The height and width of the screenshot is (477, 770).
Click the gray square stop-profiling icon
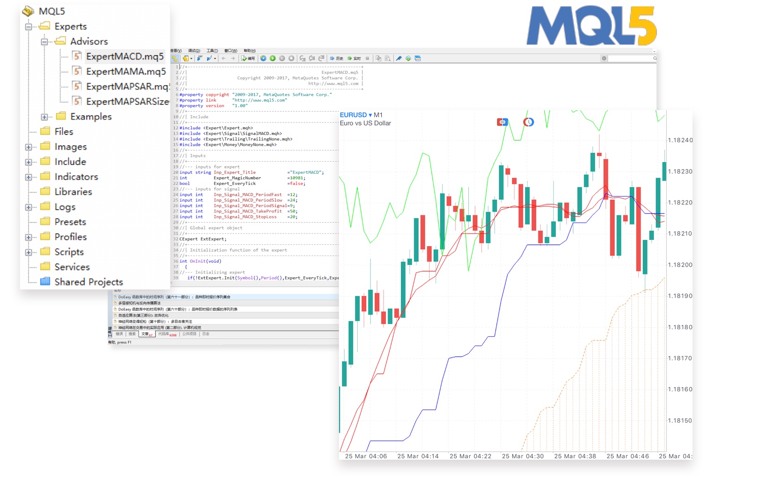click(x=367, y=58)
